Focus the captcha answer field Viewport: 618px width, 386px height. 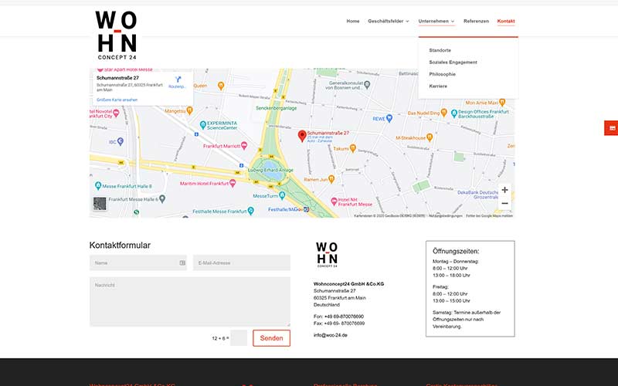point(239,338)
